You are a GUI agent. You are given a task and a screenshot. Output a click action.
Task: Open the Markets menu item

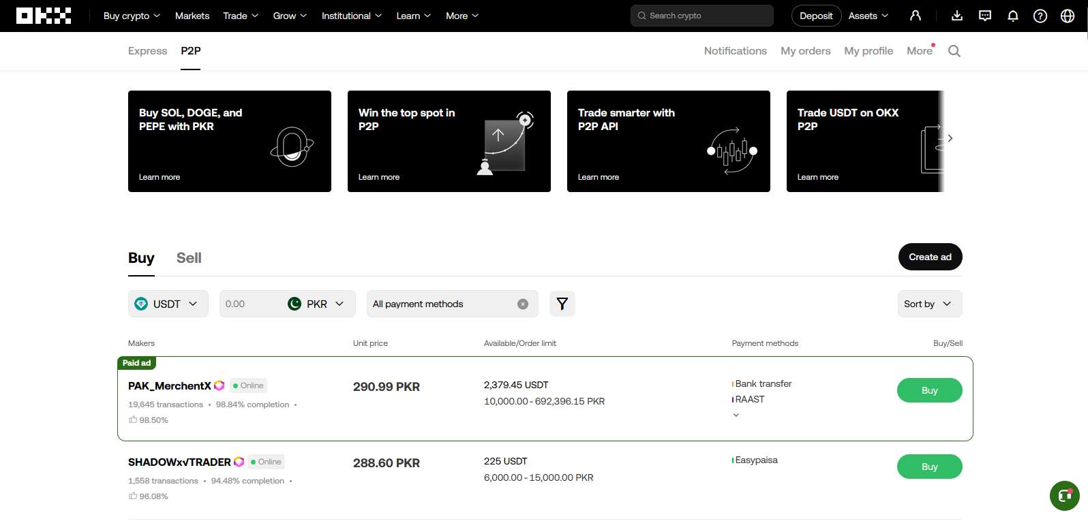click(192, 16)
